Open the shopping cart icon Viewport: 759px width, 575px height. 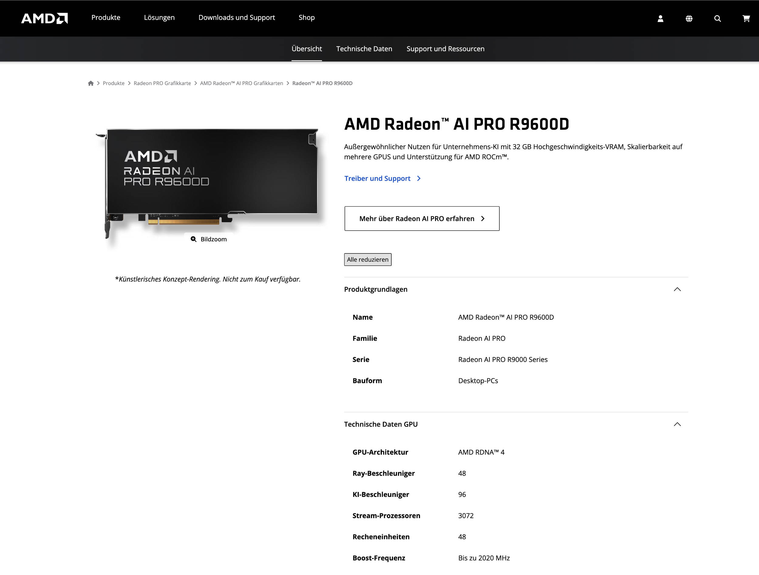[746, 19]
